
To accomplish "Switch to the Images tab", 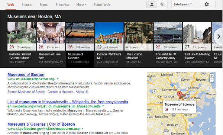I will [x=27, y=4].
